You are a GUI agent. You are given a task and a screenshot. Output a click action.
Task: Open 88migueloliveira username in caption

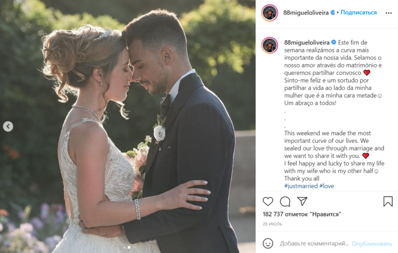(306, 42)
